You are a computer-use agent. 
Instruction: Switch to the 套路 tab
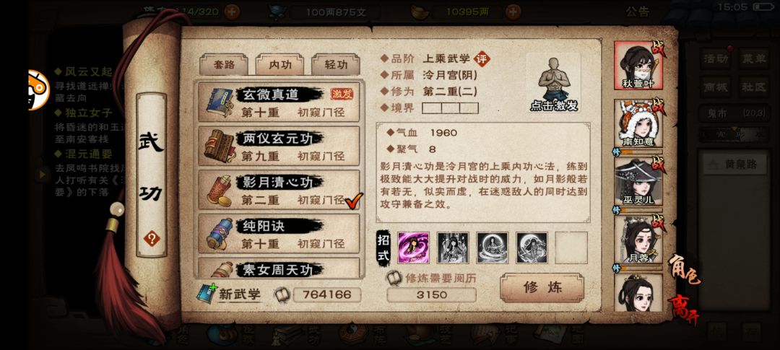click(x=224, y=65)
